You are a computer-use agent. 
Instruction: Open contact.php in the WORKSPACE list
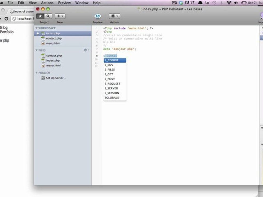[54, 38]
